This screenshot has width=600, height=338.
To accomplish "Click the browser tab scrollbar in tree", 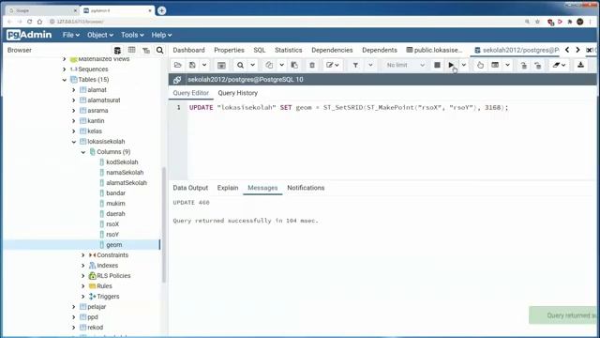I will (164, 225).
